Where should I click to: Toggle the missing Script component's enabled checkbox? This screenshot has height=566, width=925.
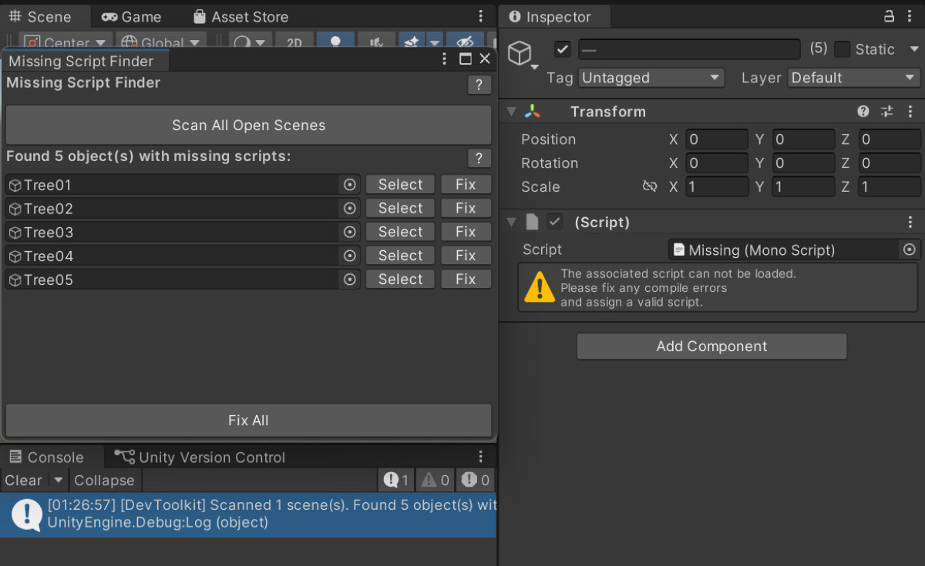coord(554,222)
